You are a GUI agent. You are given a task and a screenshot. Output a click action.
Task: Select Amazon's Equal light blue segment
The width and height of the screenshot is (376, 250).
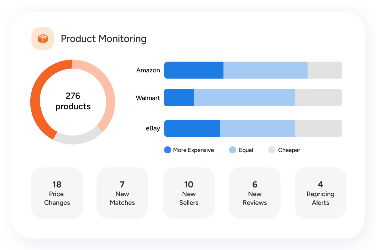(265, 70)
